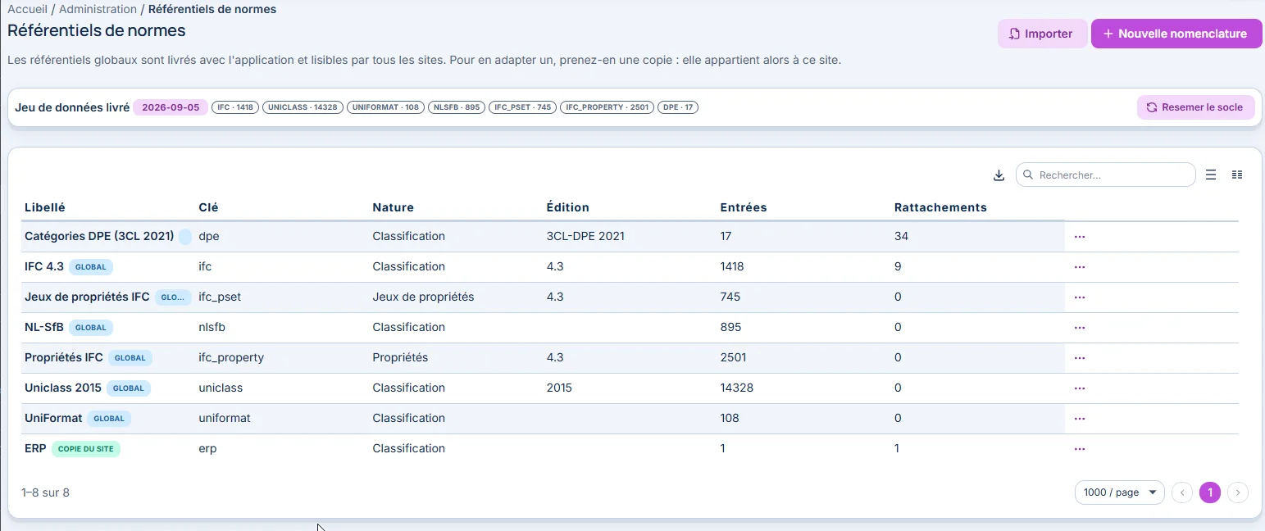Open actions menu for Uniclass 2015 row
Image resolution: width=1265 pixels, height=531 pixels.
click(1080, 388)
